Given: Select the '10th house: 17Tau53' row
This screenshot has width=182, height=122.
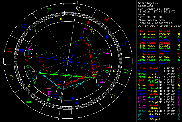Looking at the screenshot, I should pyautogui.click(x=159, y=57).
